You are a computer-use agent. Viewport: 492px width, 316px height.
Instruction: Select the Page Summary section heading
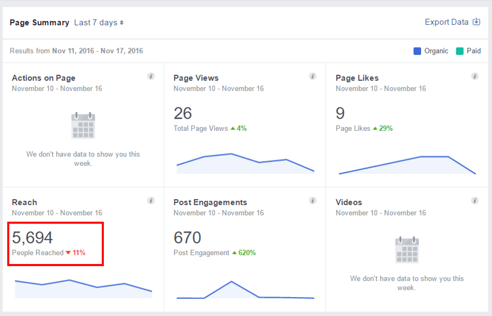point(39,22)
